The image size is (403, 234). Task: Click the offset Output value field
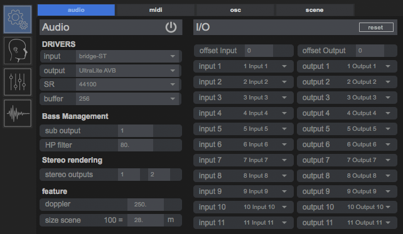coord(370,51)
